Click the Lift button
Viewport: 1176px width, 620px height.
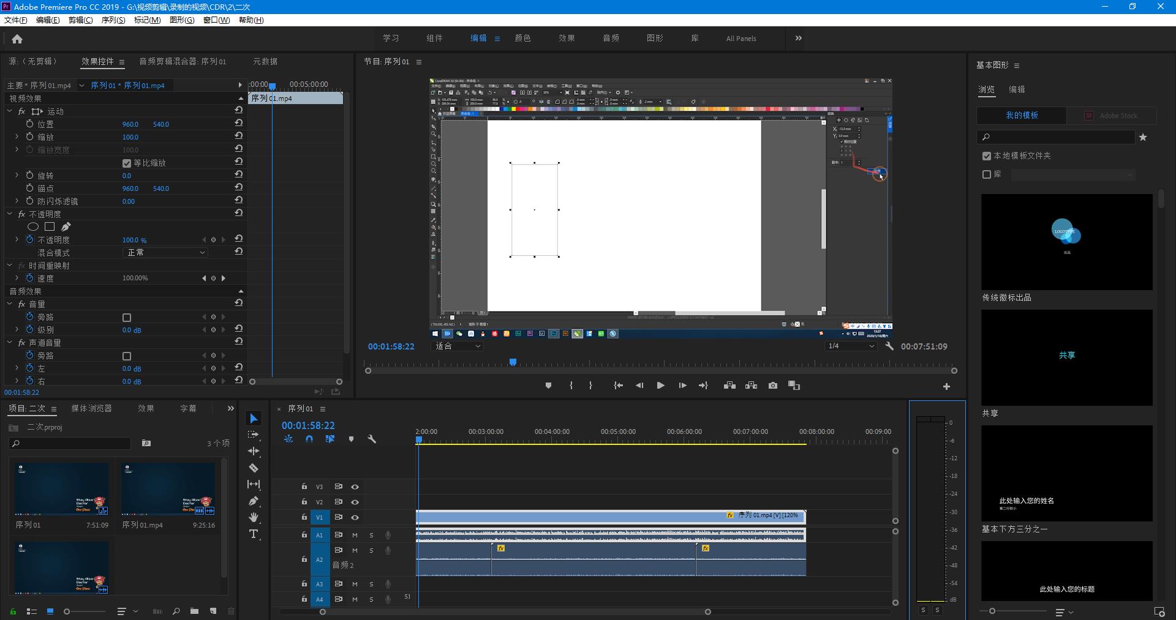point(729,386)
